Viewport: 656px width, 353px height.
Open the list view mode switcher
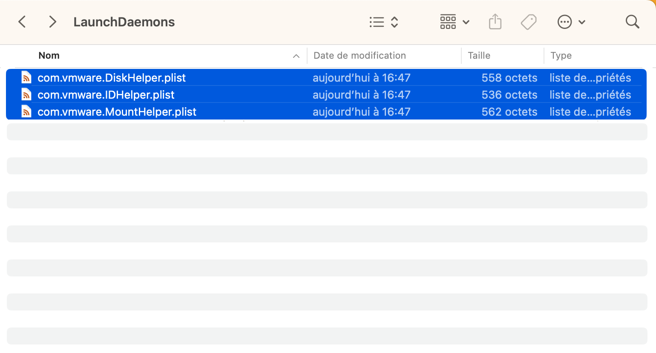point(383,22)
